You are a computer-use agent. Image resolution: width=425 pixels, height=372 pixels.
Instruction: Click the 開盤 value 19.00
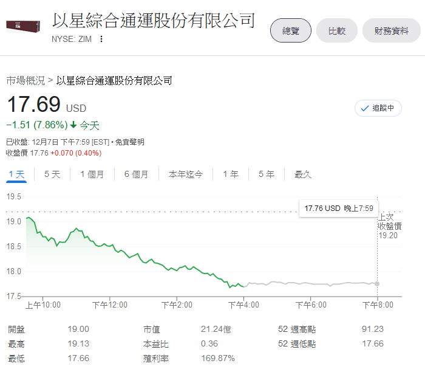[x=78, y=329]
